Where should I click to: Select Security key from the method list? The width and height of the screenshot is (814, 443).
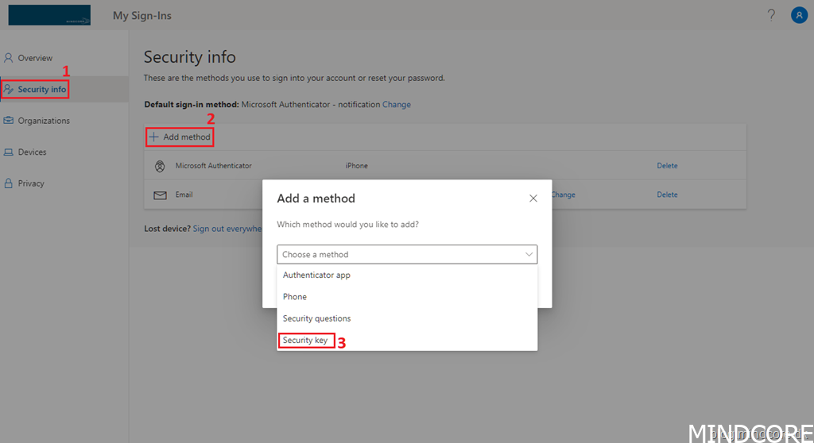[x=305, y=341]
